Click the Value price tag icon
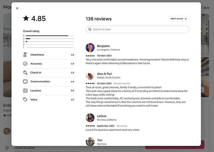214x152 pixels. 25,99
